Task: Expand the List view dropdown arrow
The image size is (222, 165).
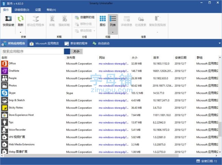Action: coord(113,32)
